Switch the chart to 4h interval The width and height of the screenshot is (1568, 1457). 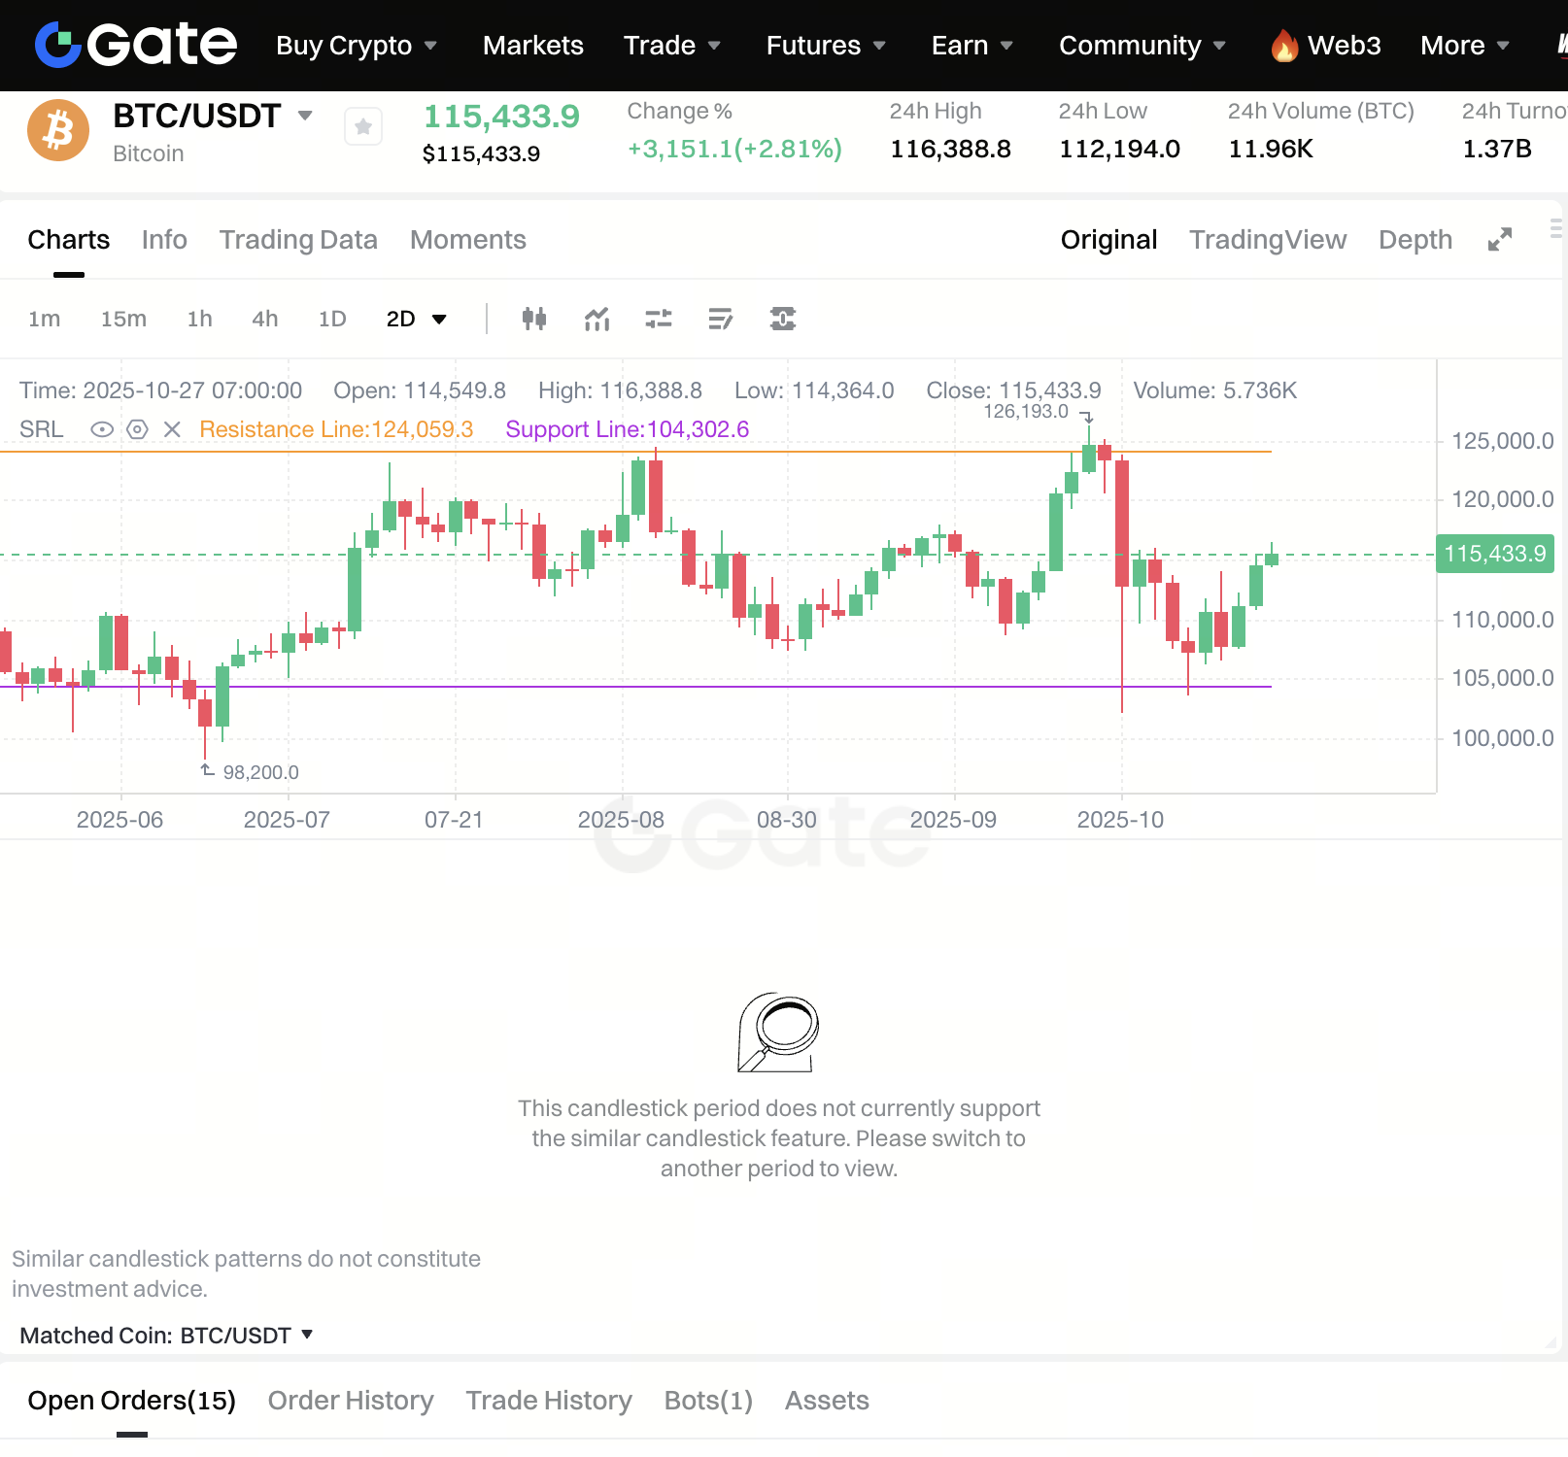tap(264, 319)
